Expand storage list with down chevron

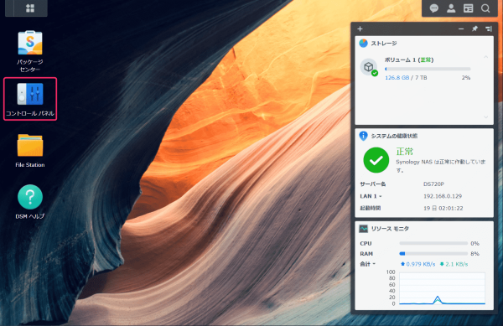486,117
